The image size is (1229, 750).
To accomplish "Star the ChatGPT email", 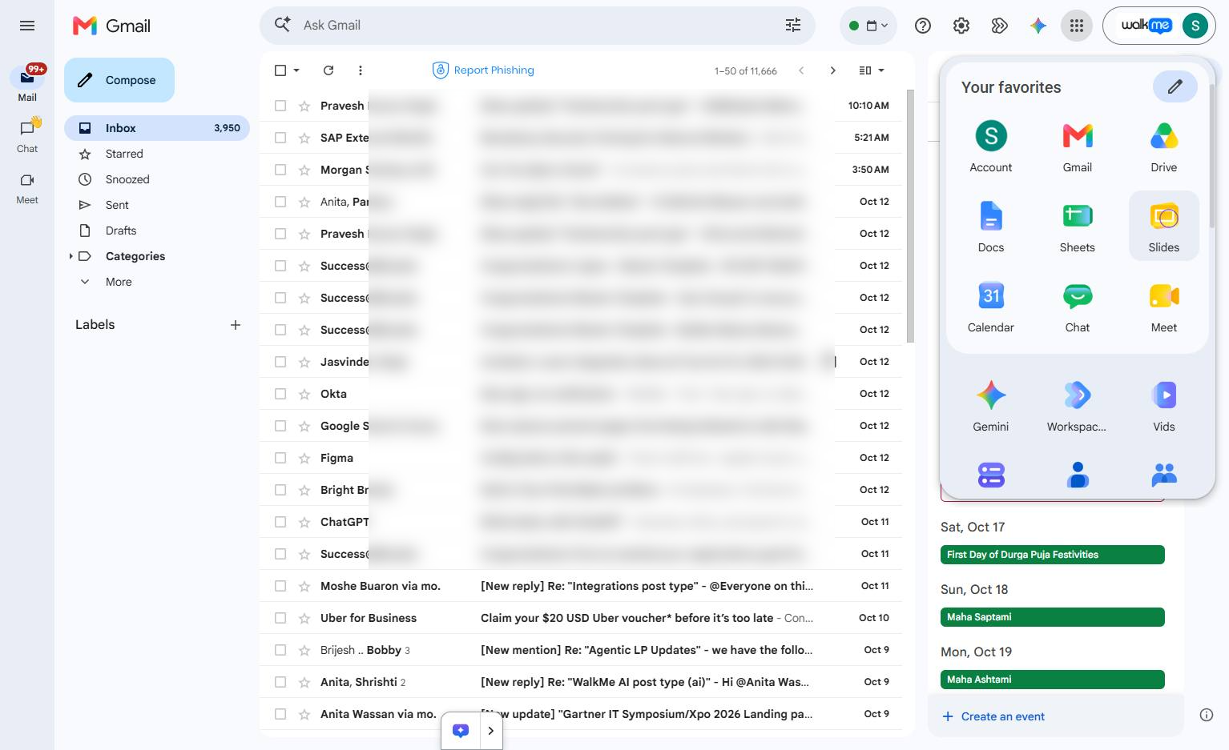I will pos(304,522).
